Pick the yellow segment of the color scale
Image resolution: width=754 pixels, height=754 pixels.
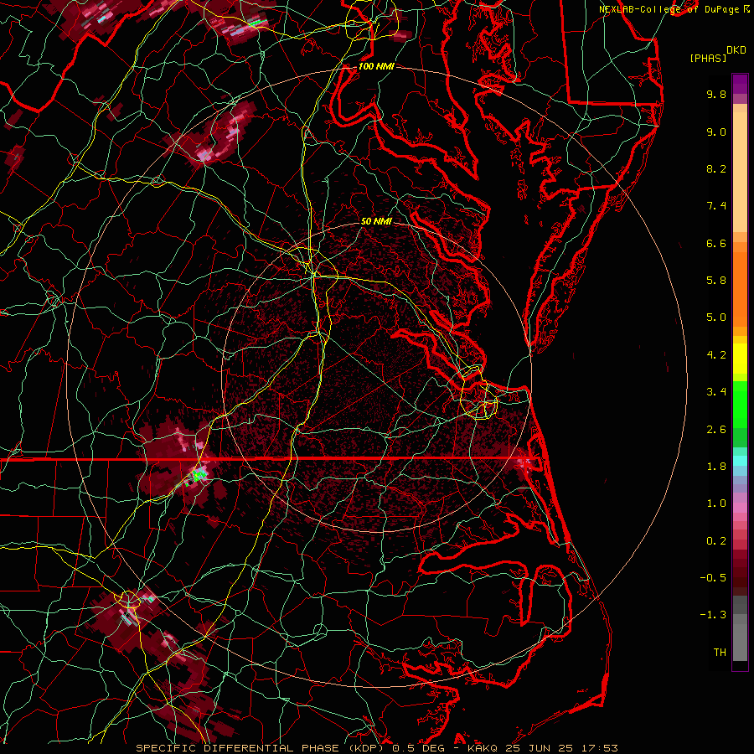(x=740, y=358)
